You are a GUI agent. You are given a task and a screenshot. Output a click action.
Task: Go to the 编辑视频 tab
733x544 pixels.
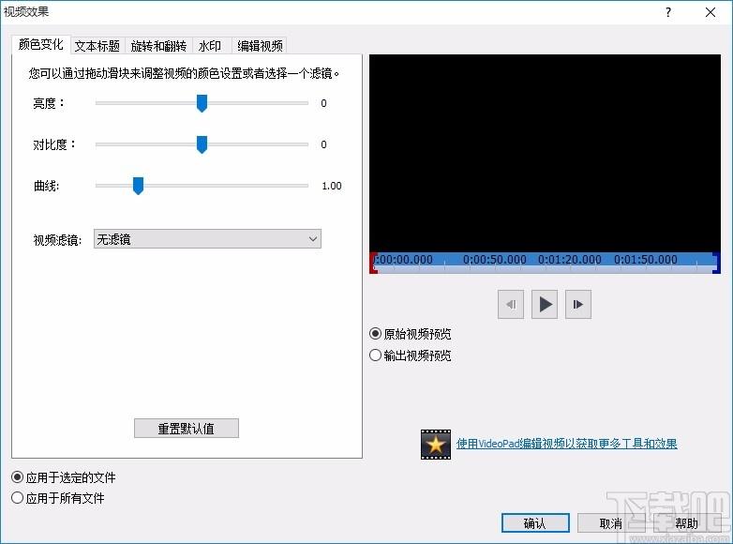coord(260,46)
